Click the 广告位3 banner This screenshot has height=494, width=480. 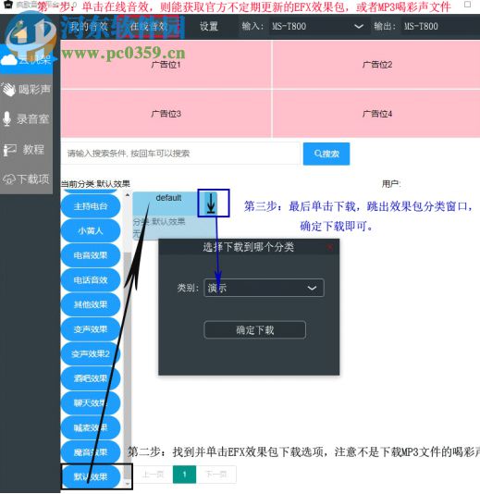pos(166,114)
